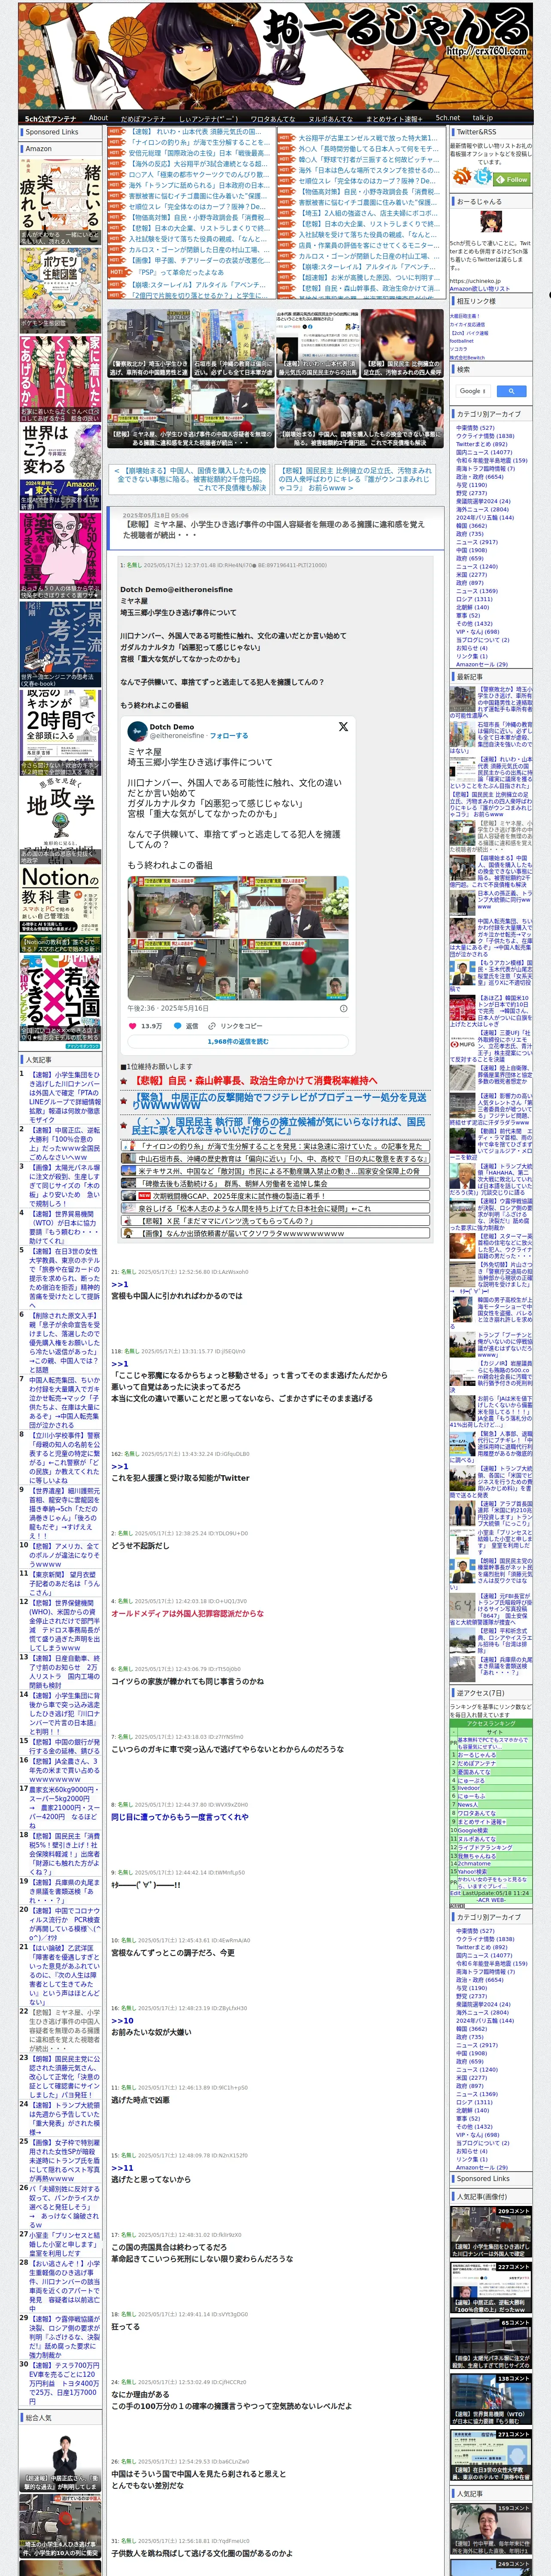
Task: Click フォローする in the embedded tweet
Action: [229, 735]
